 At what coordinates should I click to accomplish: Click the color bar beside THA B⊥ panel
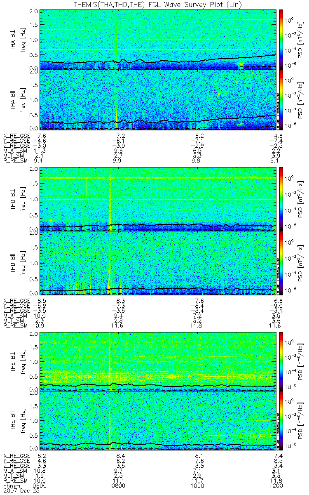[281, 39]
